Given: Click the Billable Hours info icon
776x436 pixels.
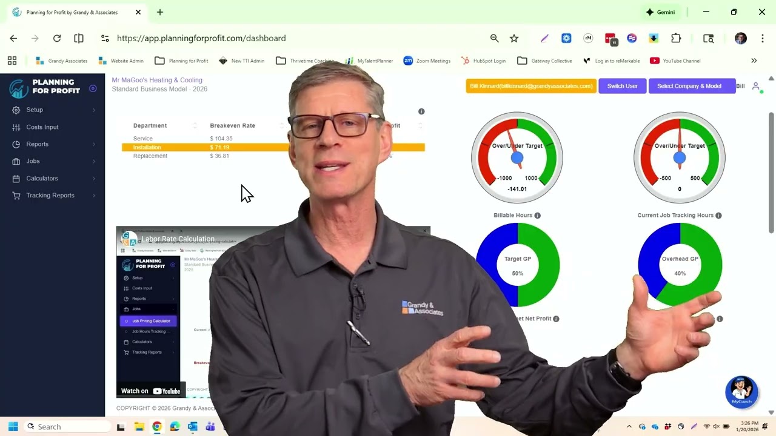Looking at the screenshot, I should coord(537,216).
